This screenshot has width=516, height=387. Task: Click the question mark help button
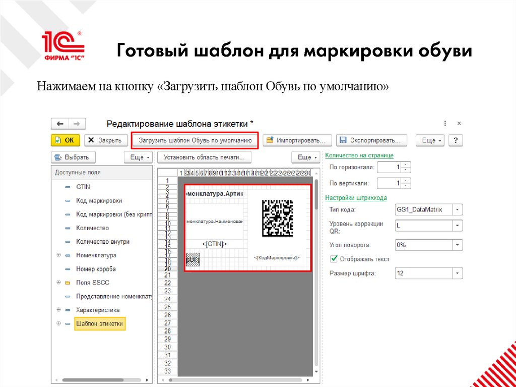[456, 140]
